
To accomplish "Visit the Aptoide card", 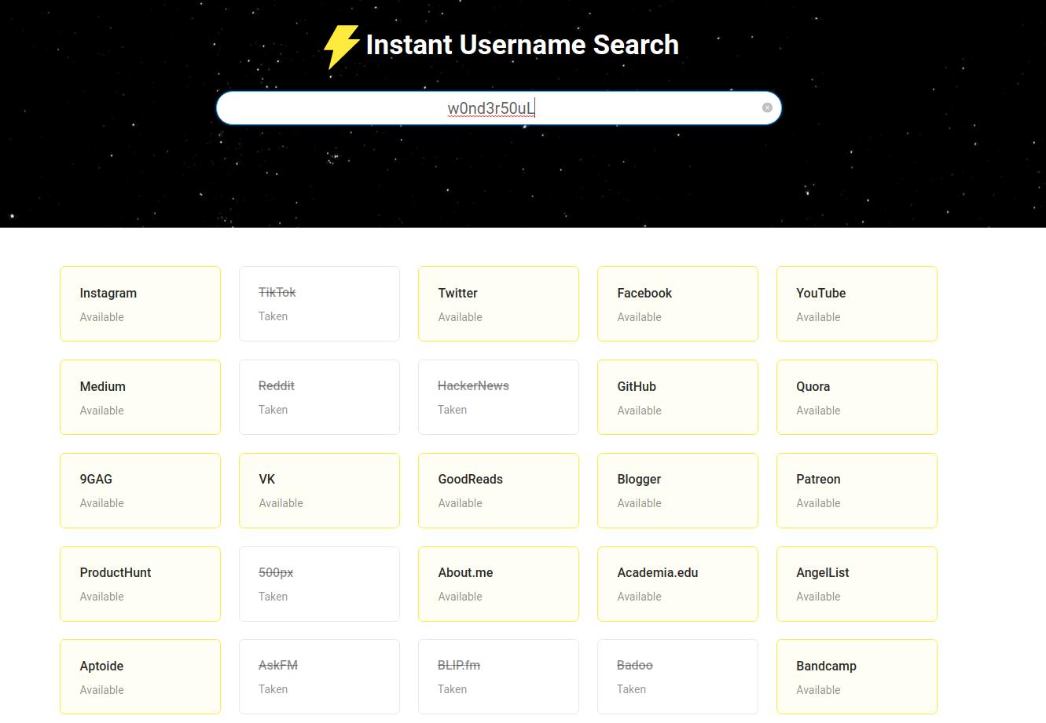I will (140, 677).
